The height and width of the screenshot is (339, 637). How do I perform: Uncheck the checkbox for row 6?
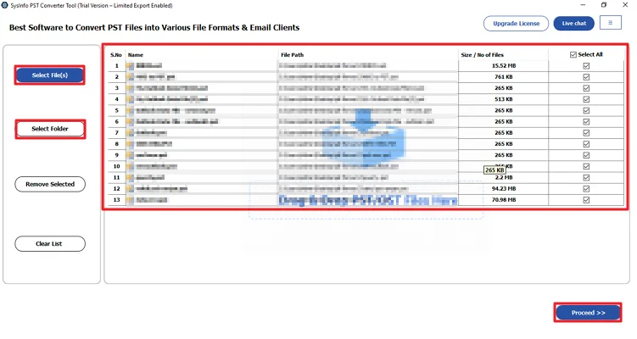(586, 122)
